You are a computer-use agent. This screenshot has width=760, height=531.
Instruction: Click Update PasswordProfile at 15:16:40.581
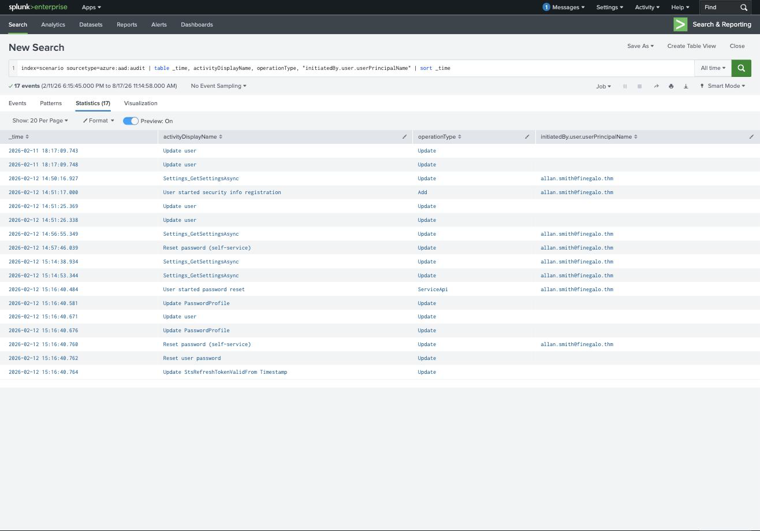pos(196,303)
